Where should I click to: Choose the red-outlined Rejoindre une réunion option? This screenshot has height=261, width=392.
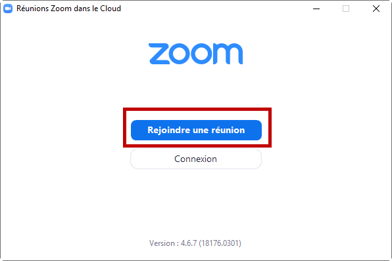[196, 130]
